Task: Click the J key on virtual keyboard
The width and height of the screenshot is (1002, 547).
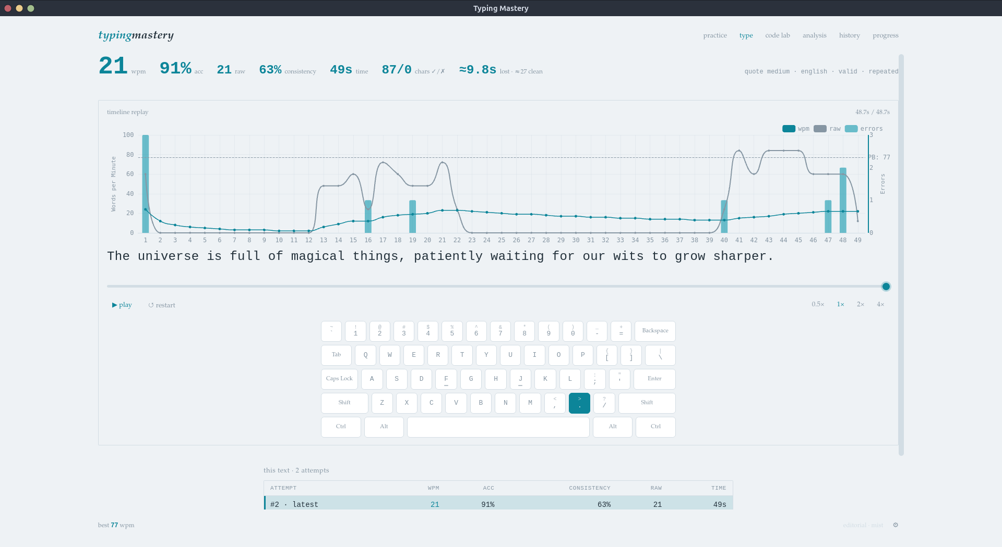Action: point(520,379)
